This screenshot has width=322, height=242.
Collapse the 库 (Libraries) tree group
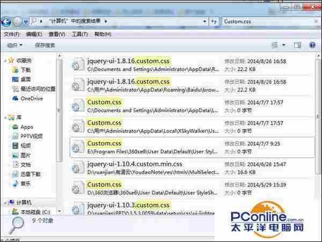[4, 117]
